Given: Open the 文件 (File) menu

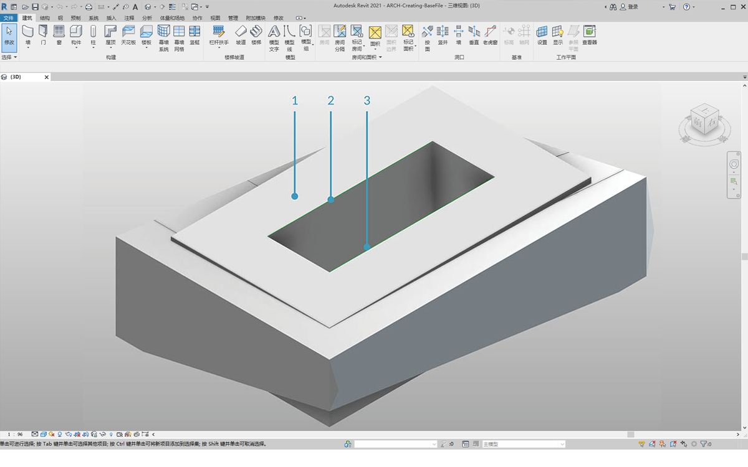Looking at the screenshot, I should [x=9, y=18].
